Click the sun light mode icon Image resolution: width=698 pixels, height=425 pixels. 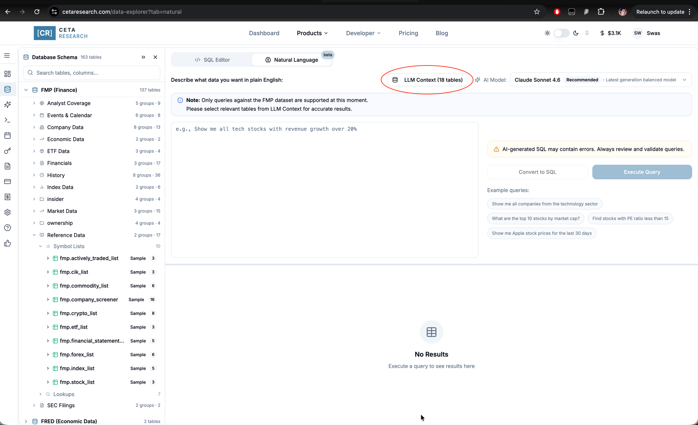(547, 33)
